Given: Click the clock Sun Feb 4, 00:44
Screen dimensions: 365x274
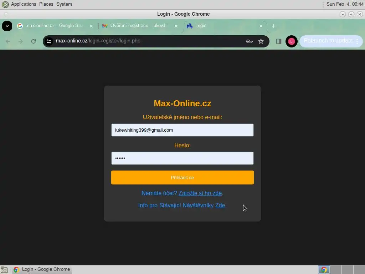Looking at the screenshot, I should (345, 4).
